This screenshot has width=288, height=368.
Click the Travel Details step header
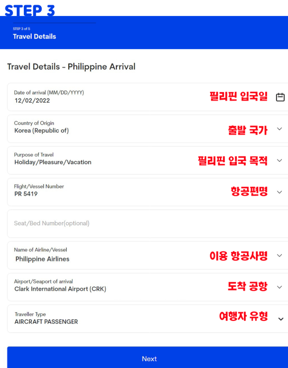click(x=34, y=36)
